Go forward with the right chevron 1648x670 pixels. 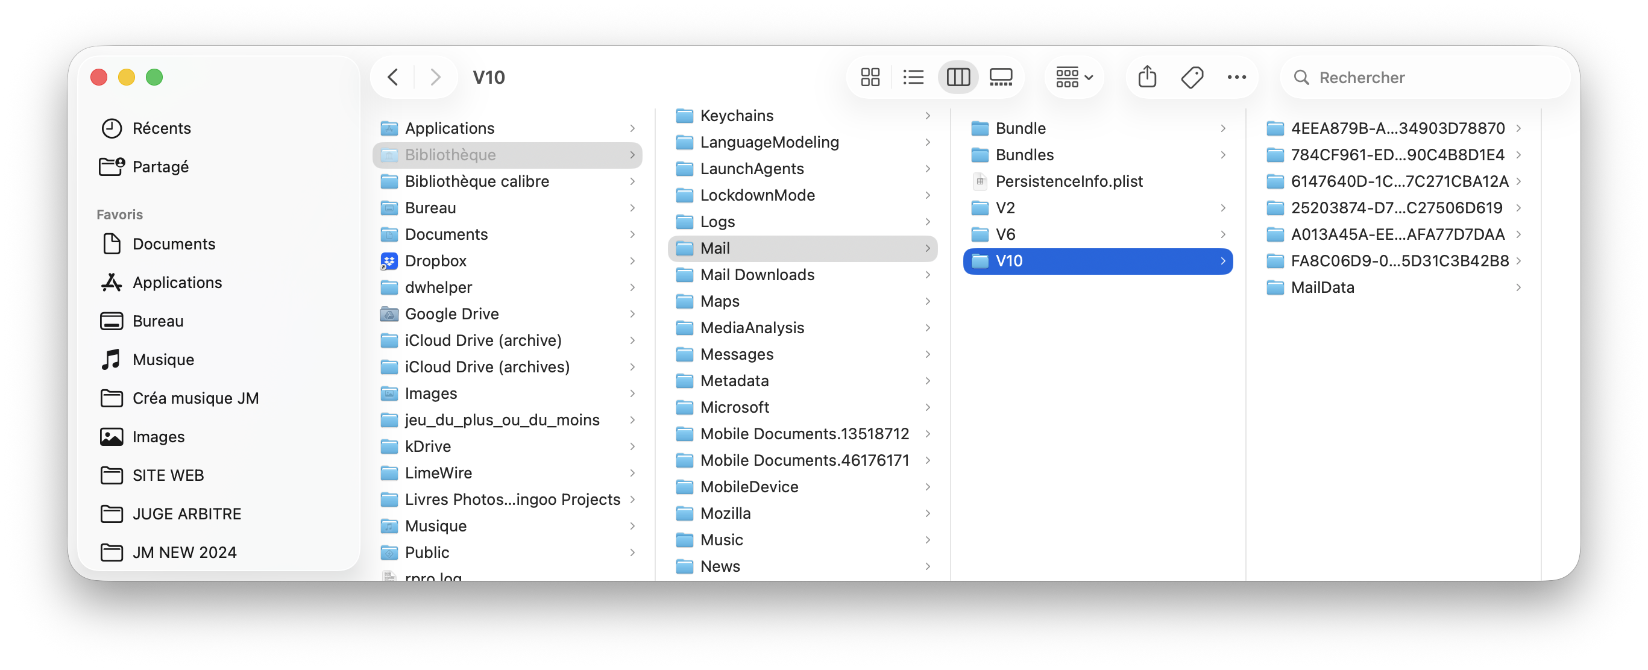(436, 77)
